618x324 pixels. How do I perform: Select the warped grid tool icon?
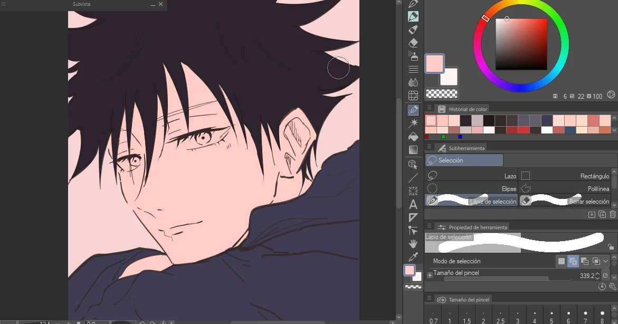pyautogui.click(x=413, y=96)
